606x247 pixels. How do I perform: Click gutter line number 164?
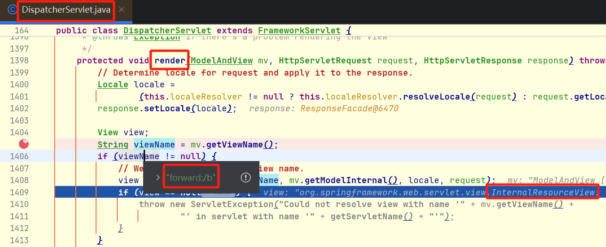click(x=21, y=31)
